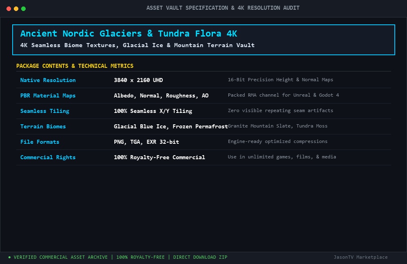The image size is (407, 264).
Task: Click '100% ROYALTY-FREE' in the status bar
Action: click(140, 257)
